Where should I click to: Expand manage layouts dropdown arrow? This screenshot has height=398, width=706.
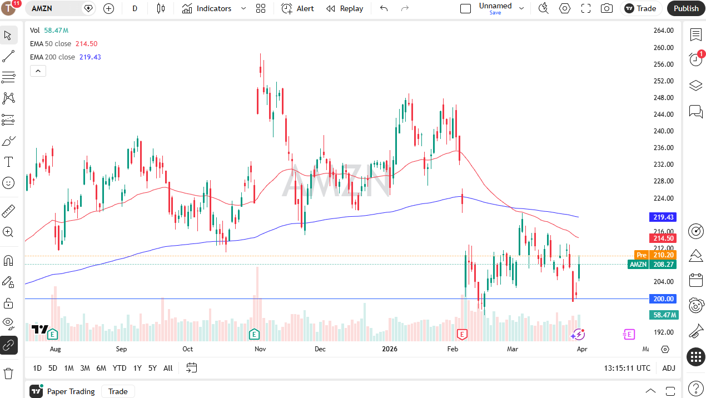(x=521, y=8)
